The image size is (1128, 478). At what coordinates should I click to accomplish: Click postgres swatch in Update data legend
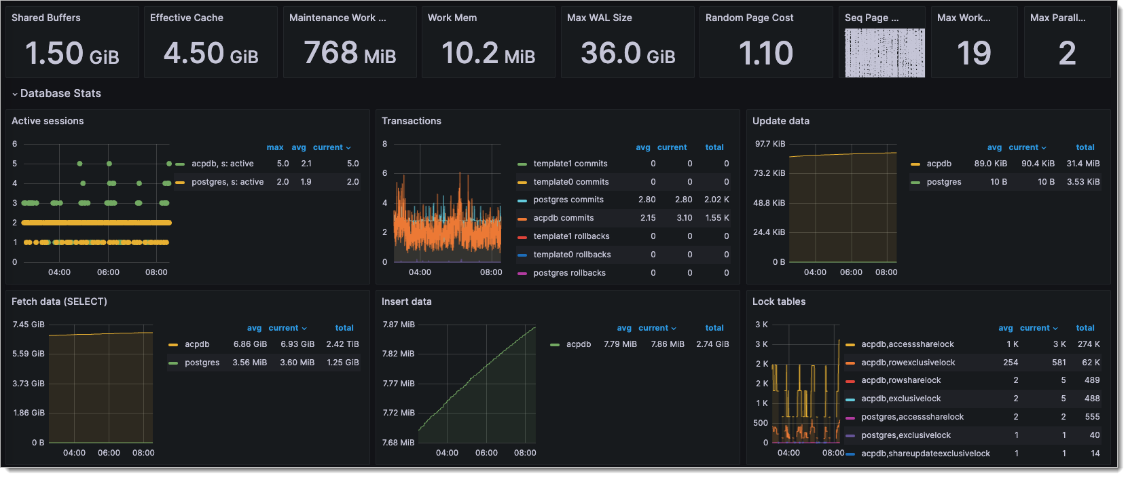click(x=915, y=183)
